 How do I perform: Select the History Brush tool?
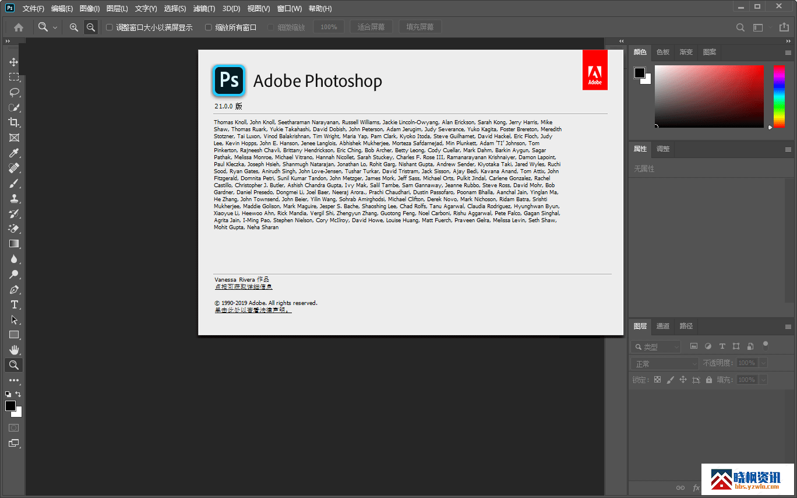tap(13, 213)
